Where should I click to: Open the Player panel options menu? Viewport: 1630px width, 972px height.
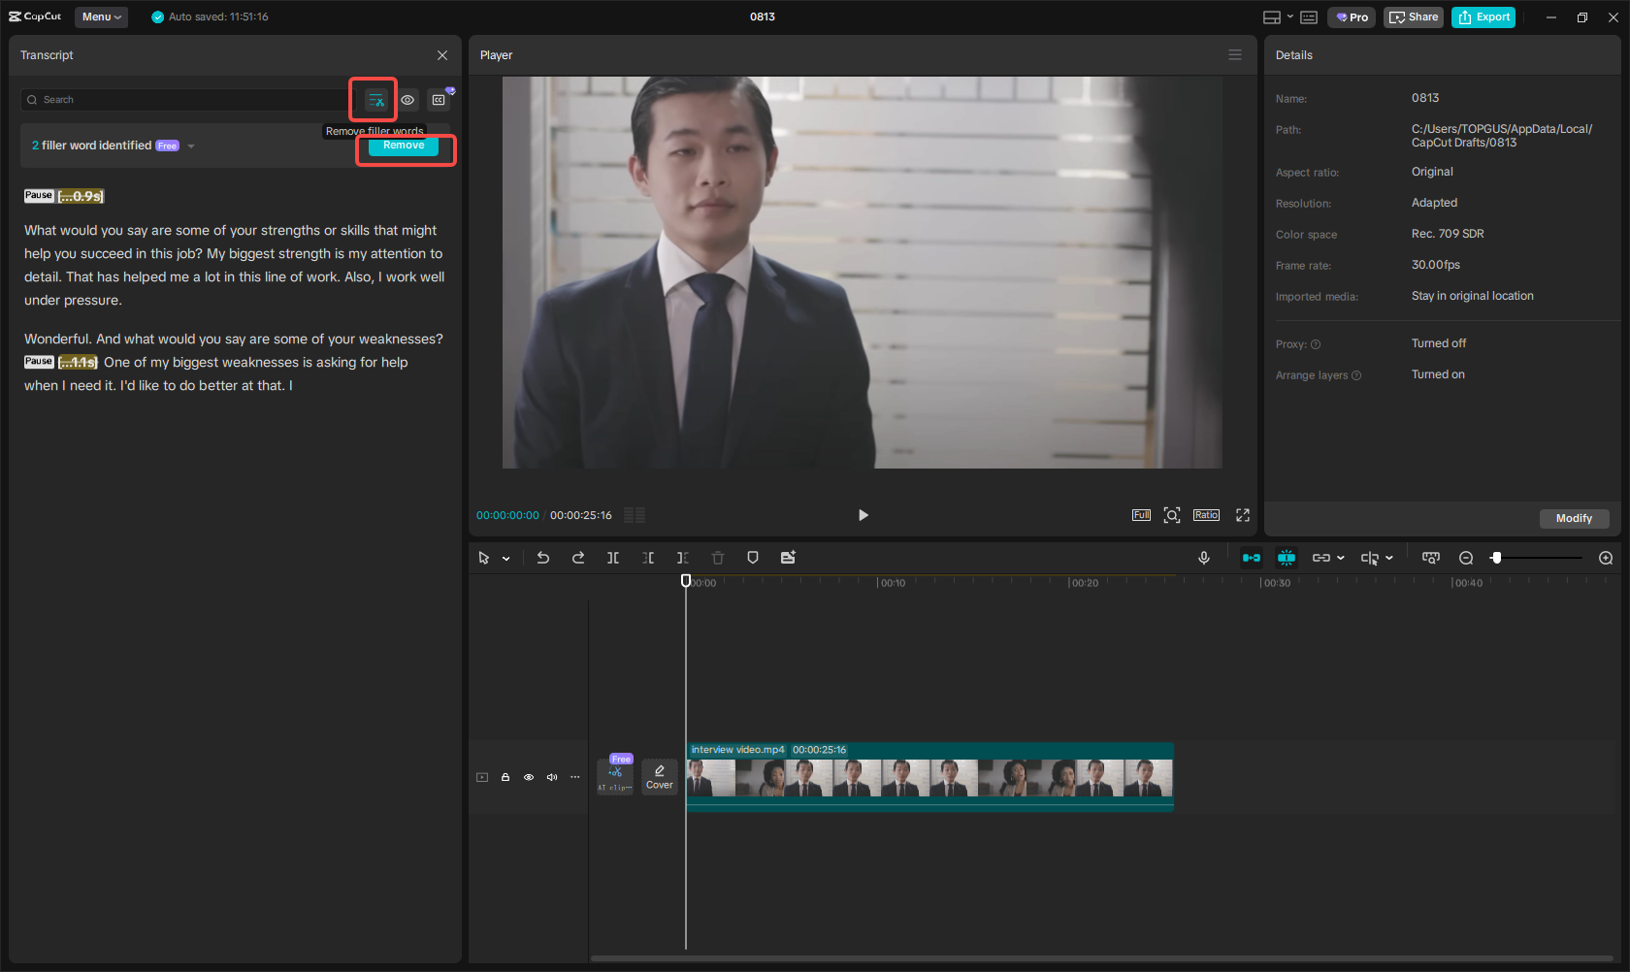click(x=1234, y=54)
